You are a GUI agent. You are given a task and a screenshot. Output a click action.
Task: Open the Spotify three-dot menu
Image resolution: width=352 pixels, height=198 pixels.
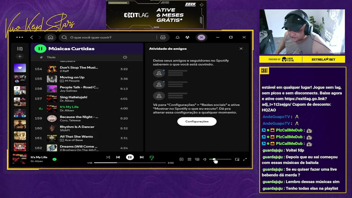[20, 37]
